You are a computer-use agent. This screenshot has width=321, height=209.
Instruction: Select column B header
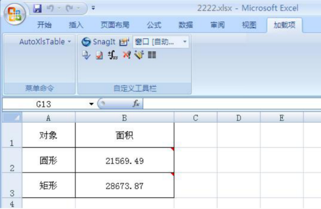click(x=125, y=118)
